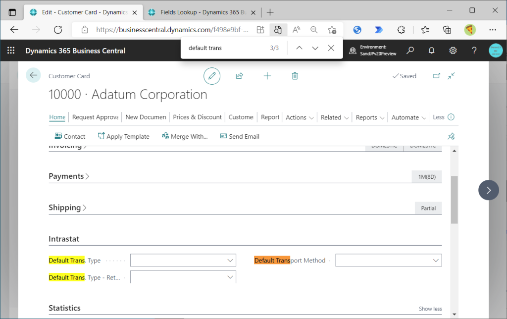Image resolution: width=507 pixels, height=319 pixels.
Task: Open the Request Approval menu
Action: coord(96,117)
